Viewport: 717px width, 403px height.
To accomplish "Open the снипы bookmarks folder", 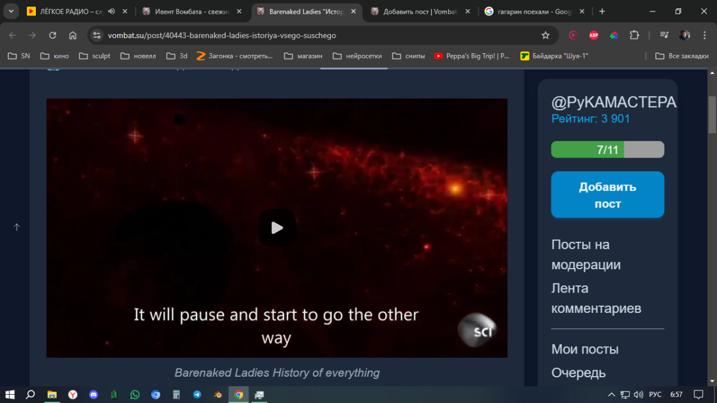I will coord(409,56).
